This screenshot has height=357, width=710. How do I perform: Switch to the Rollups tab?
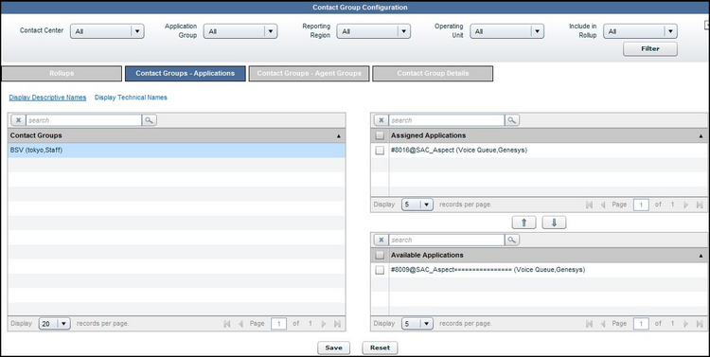pyautogui.click(x=62, y=74)
